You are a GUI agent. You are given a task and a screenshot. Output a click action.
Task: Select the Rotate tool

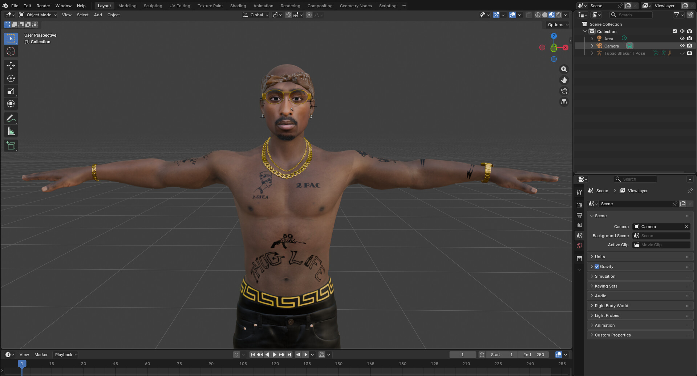tap(11, 78)
